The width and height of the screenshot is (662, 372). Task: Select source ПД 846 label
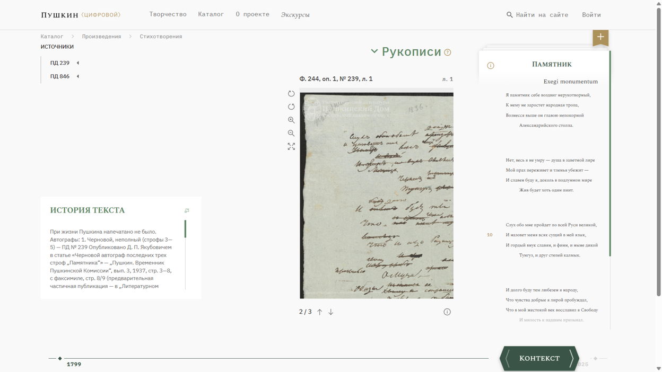(60, 76)
